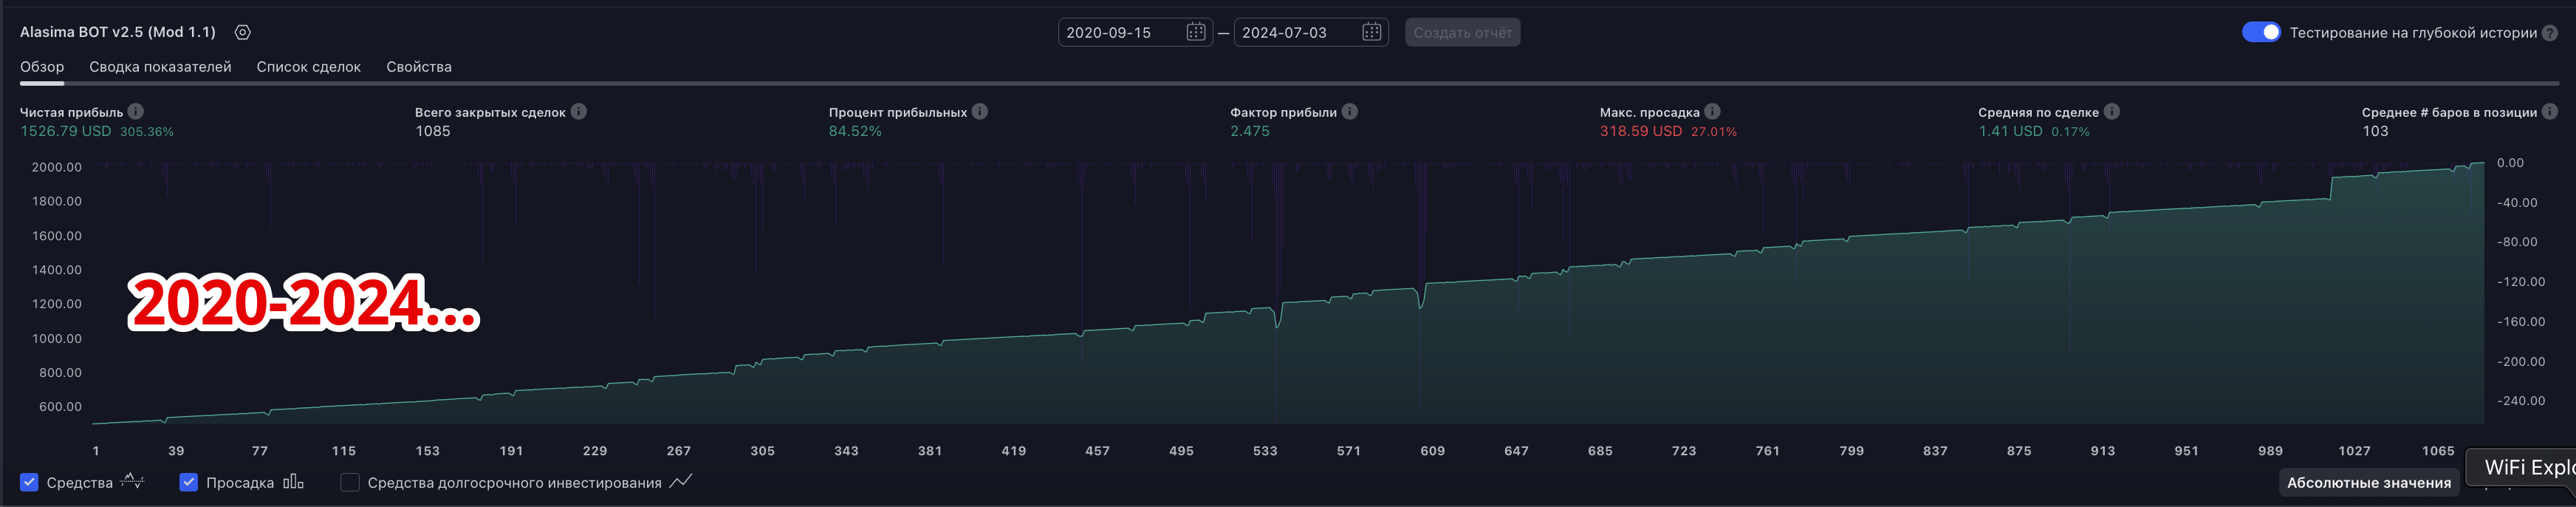Show info for Всего закрытых сделок

coord(579,111)
